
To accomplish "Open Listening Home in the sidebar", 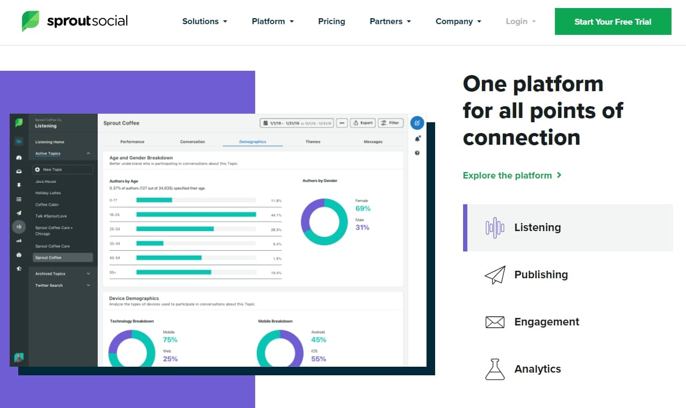I will [50, 142].
